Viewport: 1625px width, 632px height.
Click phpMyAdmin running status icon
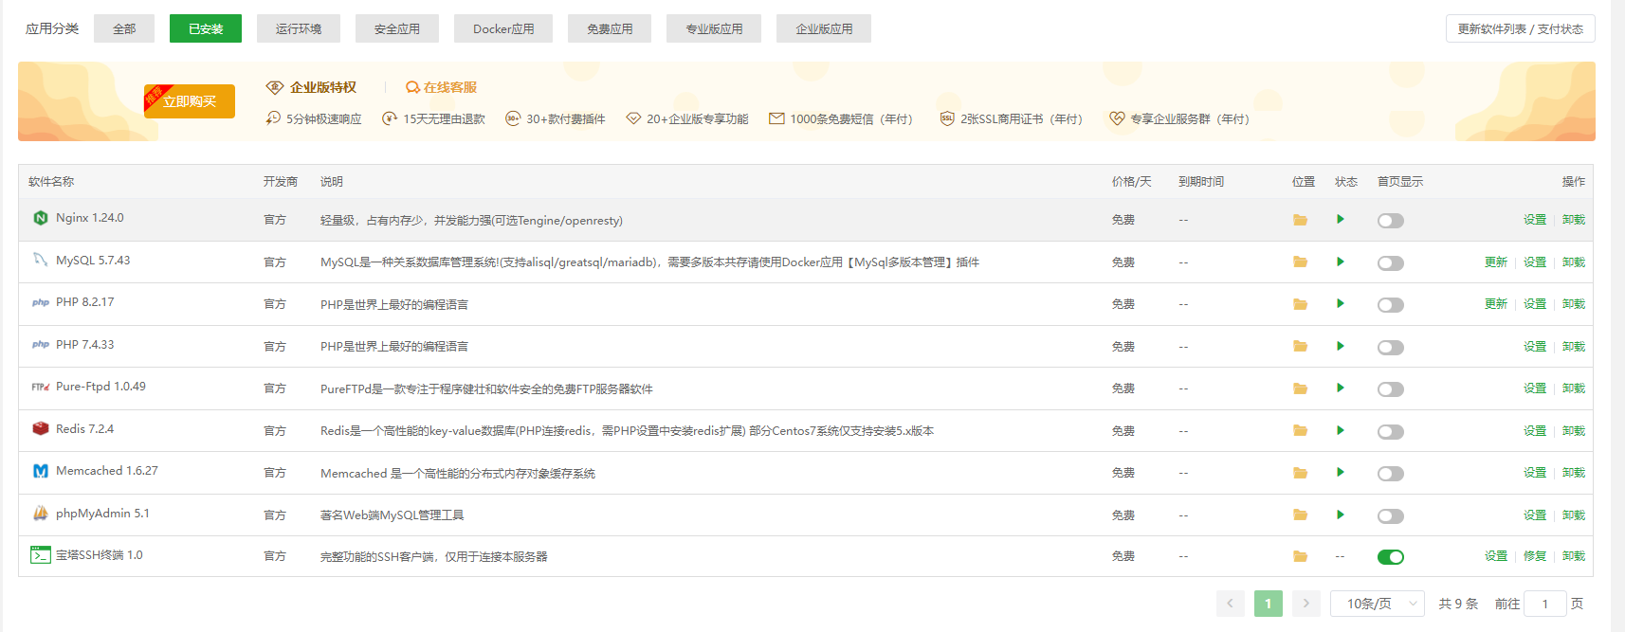(x=1341, y=515)
